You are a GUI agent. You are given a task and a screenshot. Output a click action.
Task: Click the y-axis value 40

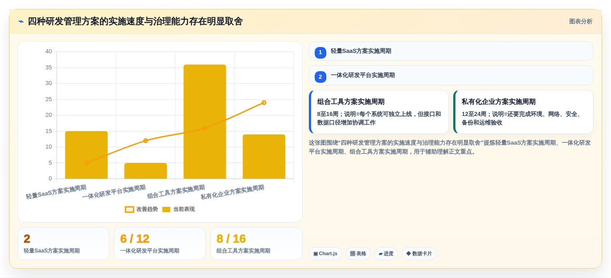point(48,51)
